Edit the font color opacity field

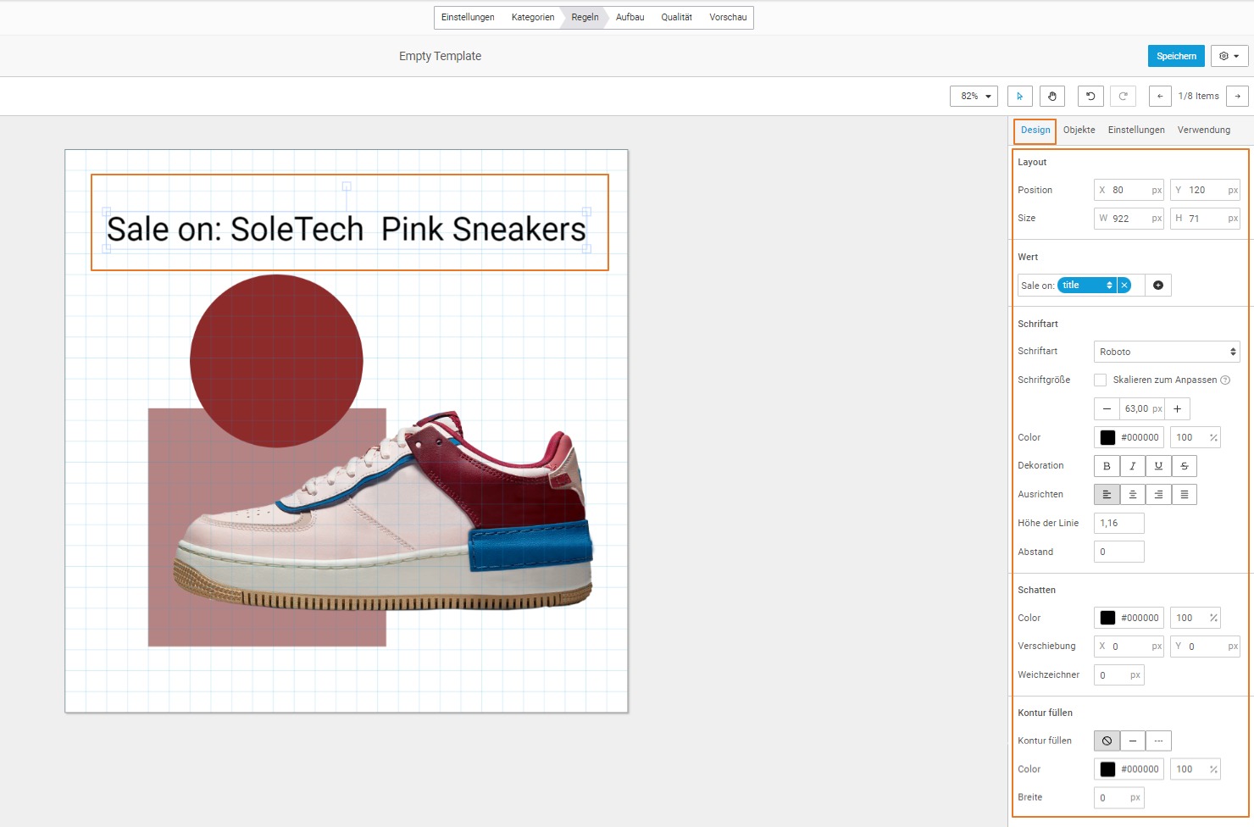coord(1196,437)
